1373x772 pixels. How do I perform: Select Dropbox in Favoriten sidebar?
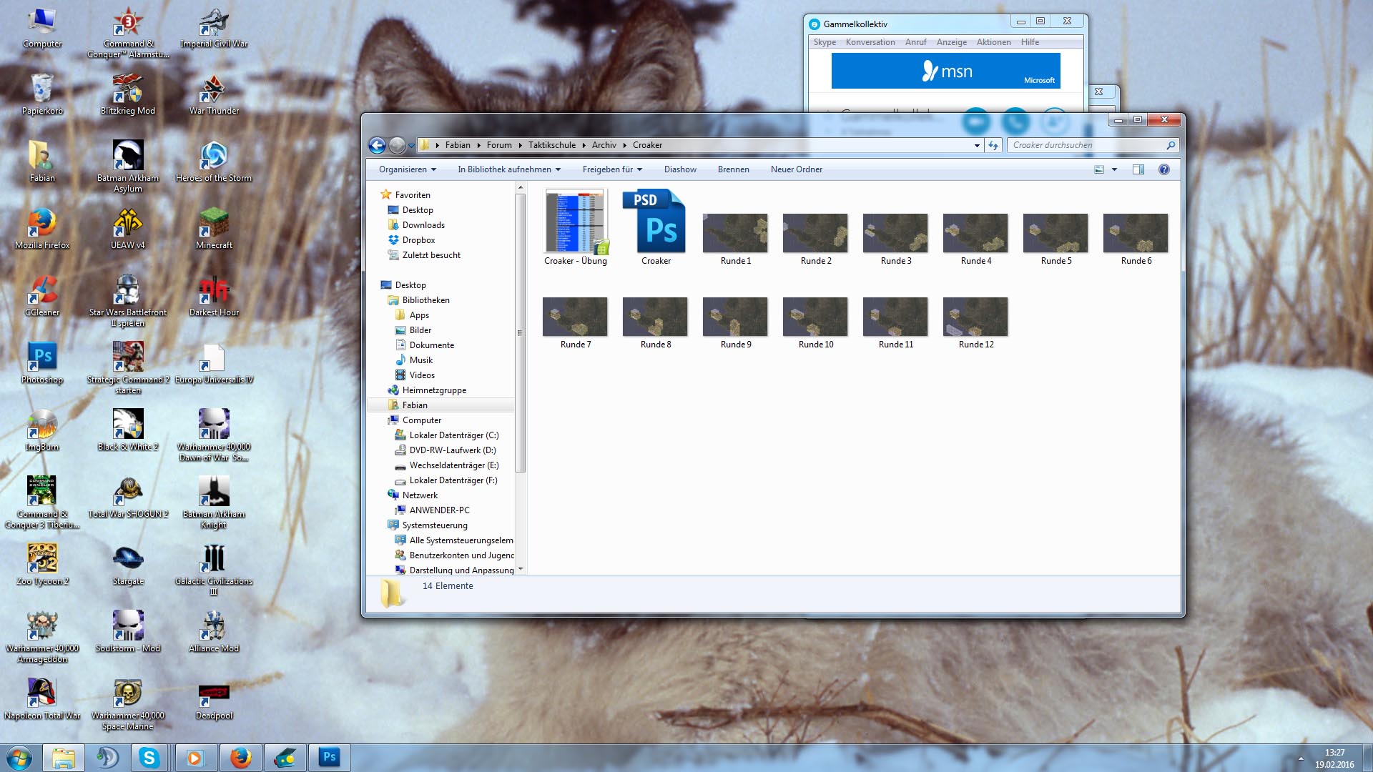(418, 240)
